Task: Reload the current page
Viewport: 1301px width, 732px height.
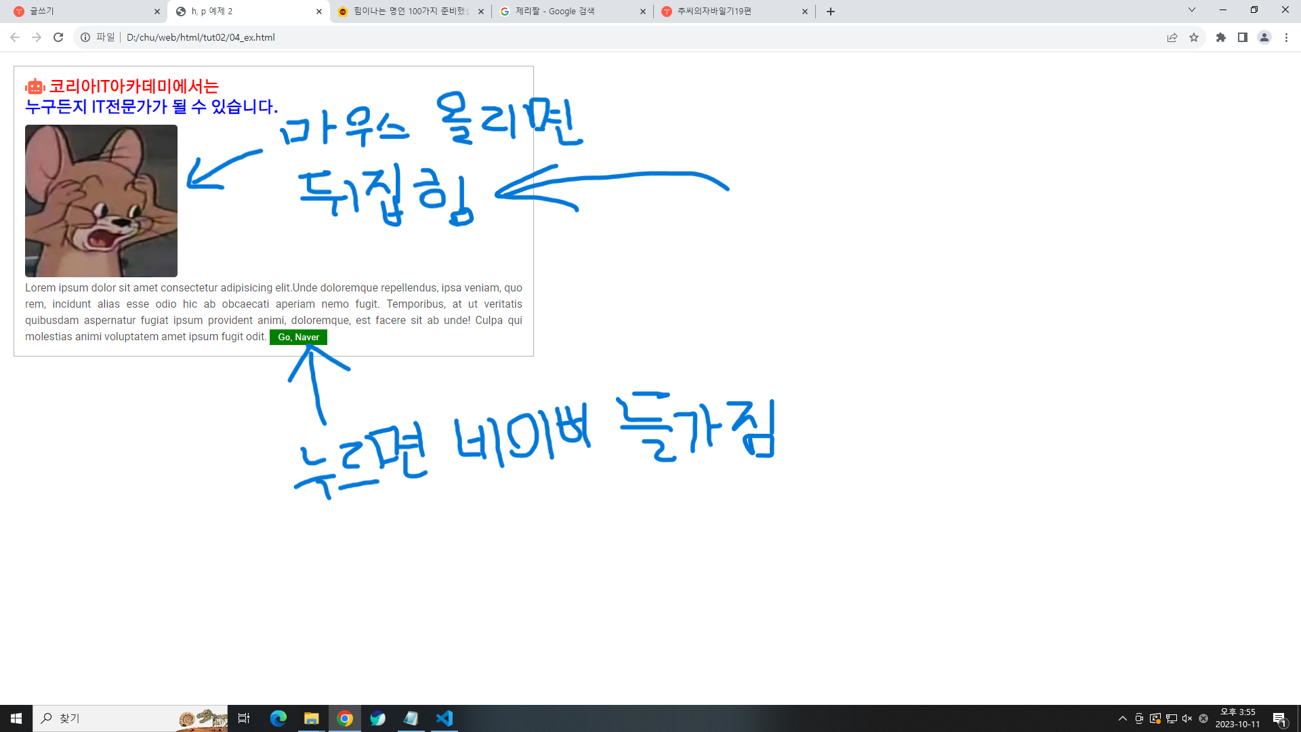Action: 58,37
